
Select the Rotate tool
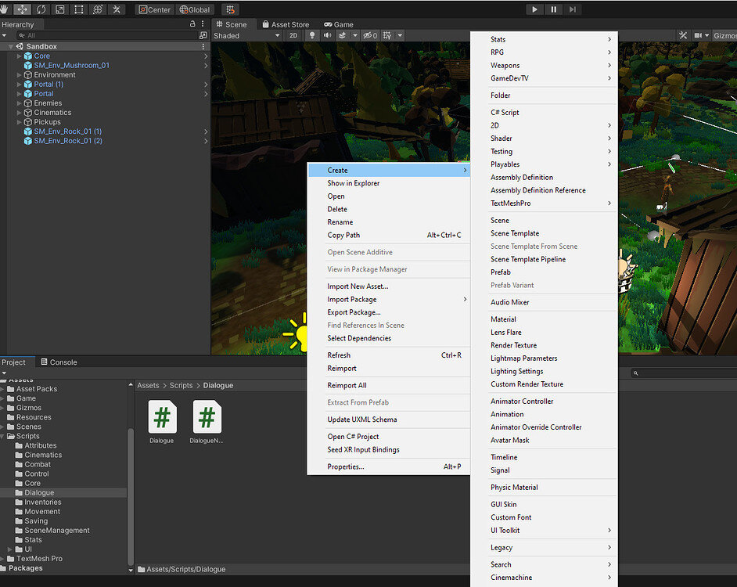click(41, 9)
